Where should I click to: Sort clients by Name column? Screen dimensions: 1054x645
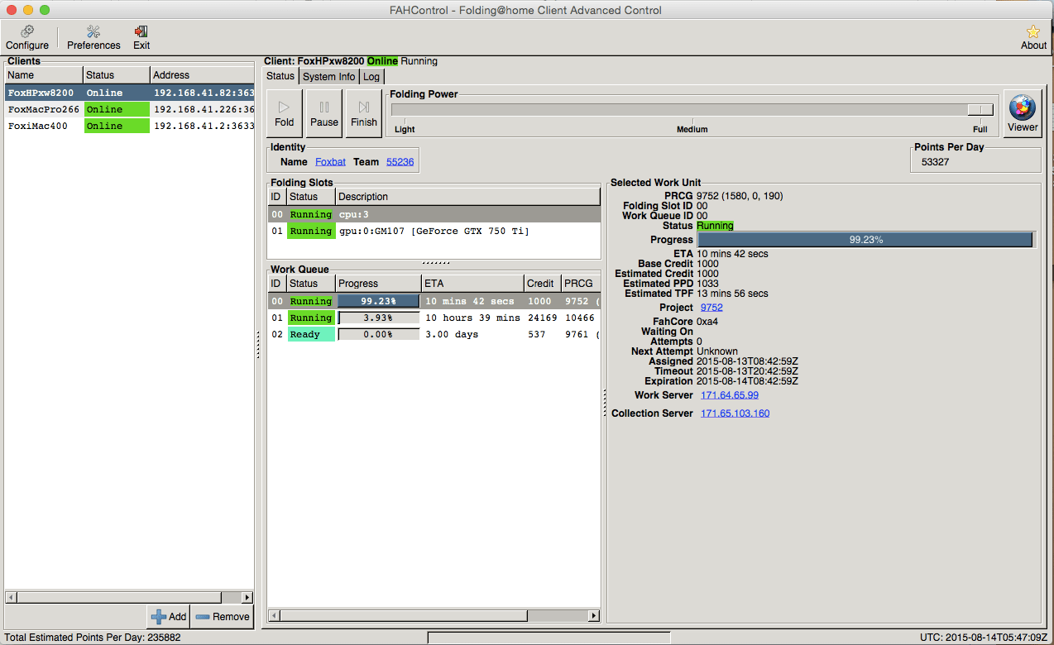point(44,75)
